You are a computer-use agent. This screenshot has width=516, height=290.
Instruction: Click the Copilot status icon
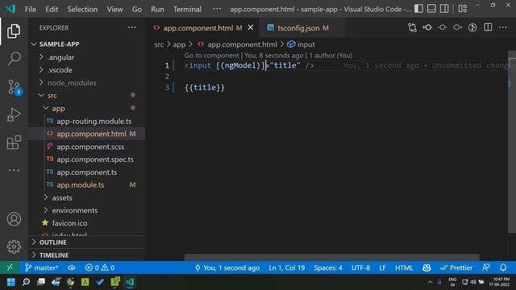(x=427, y=267)
